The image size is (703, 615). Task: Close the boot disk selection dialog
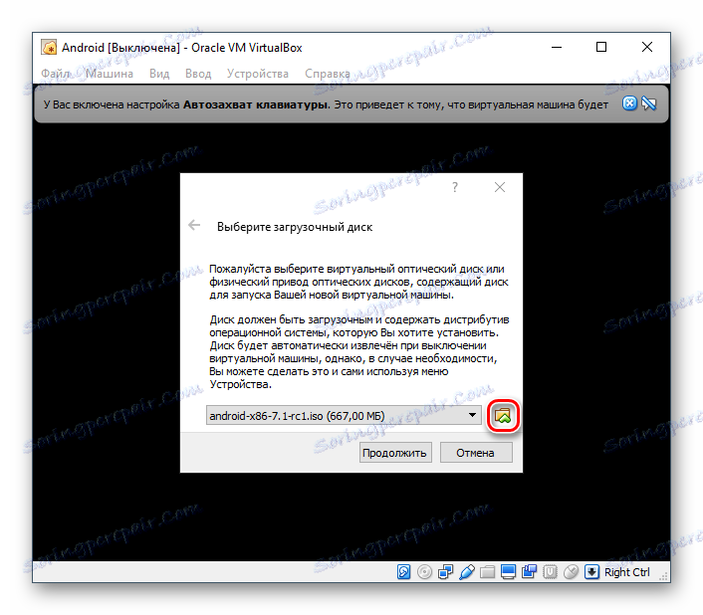(x=500, y=187)
